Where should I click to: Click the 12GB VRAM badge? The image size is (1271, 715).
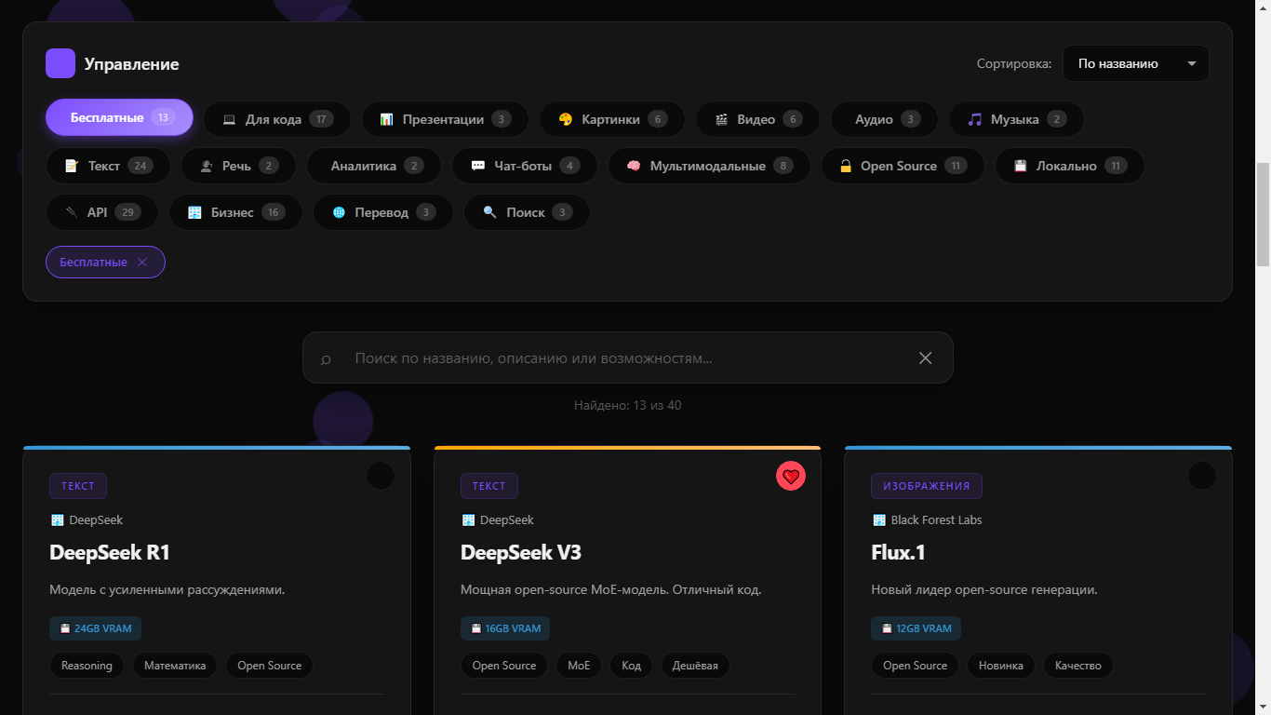coord(916,628)
